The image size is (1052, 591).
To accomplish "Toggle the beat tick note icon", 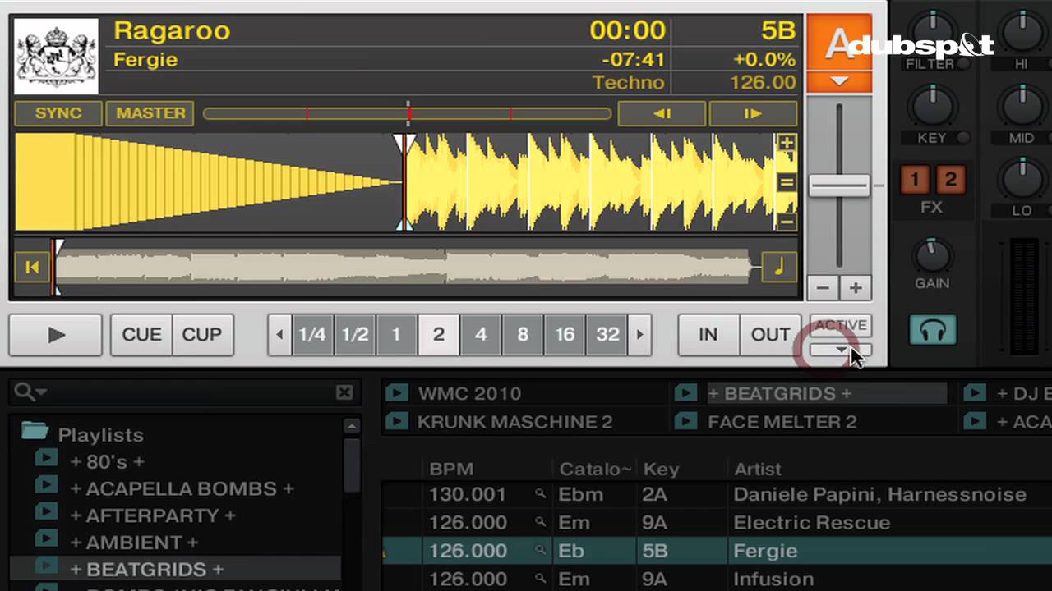I will [778, 267].
